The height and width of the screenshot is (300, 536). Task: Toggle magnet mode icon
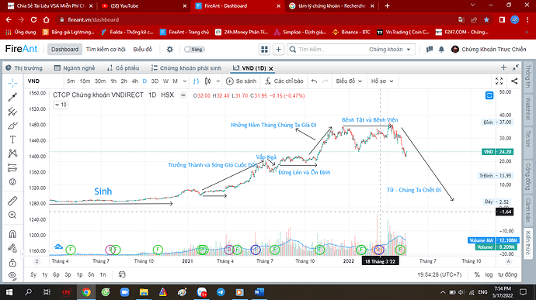12,234
